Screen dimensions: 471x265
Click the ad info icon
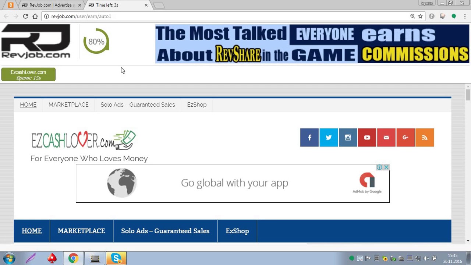point(379,167)
